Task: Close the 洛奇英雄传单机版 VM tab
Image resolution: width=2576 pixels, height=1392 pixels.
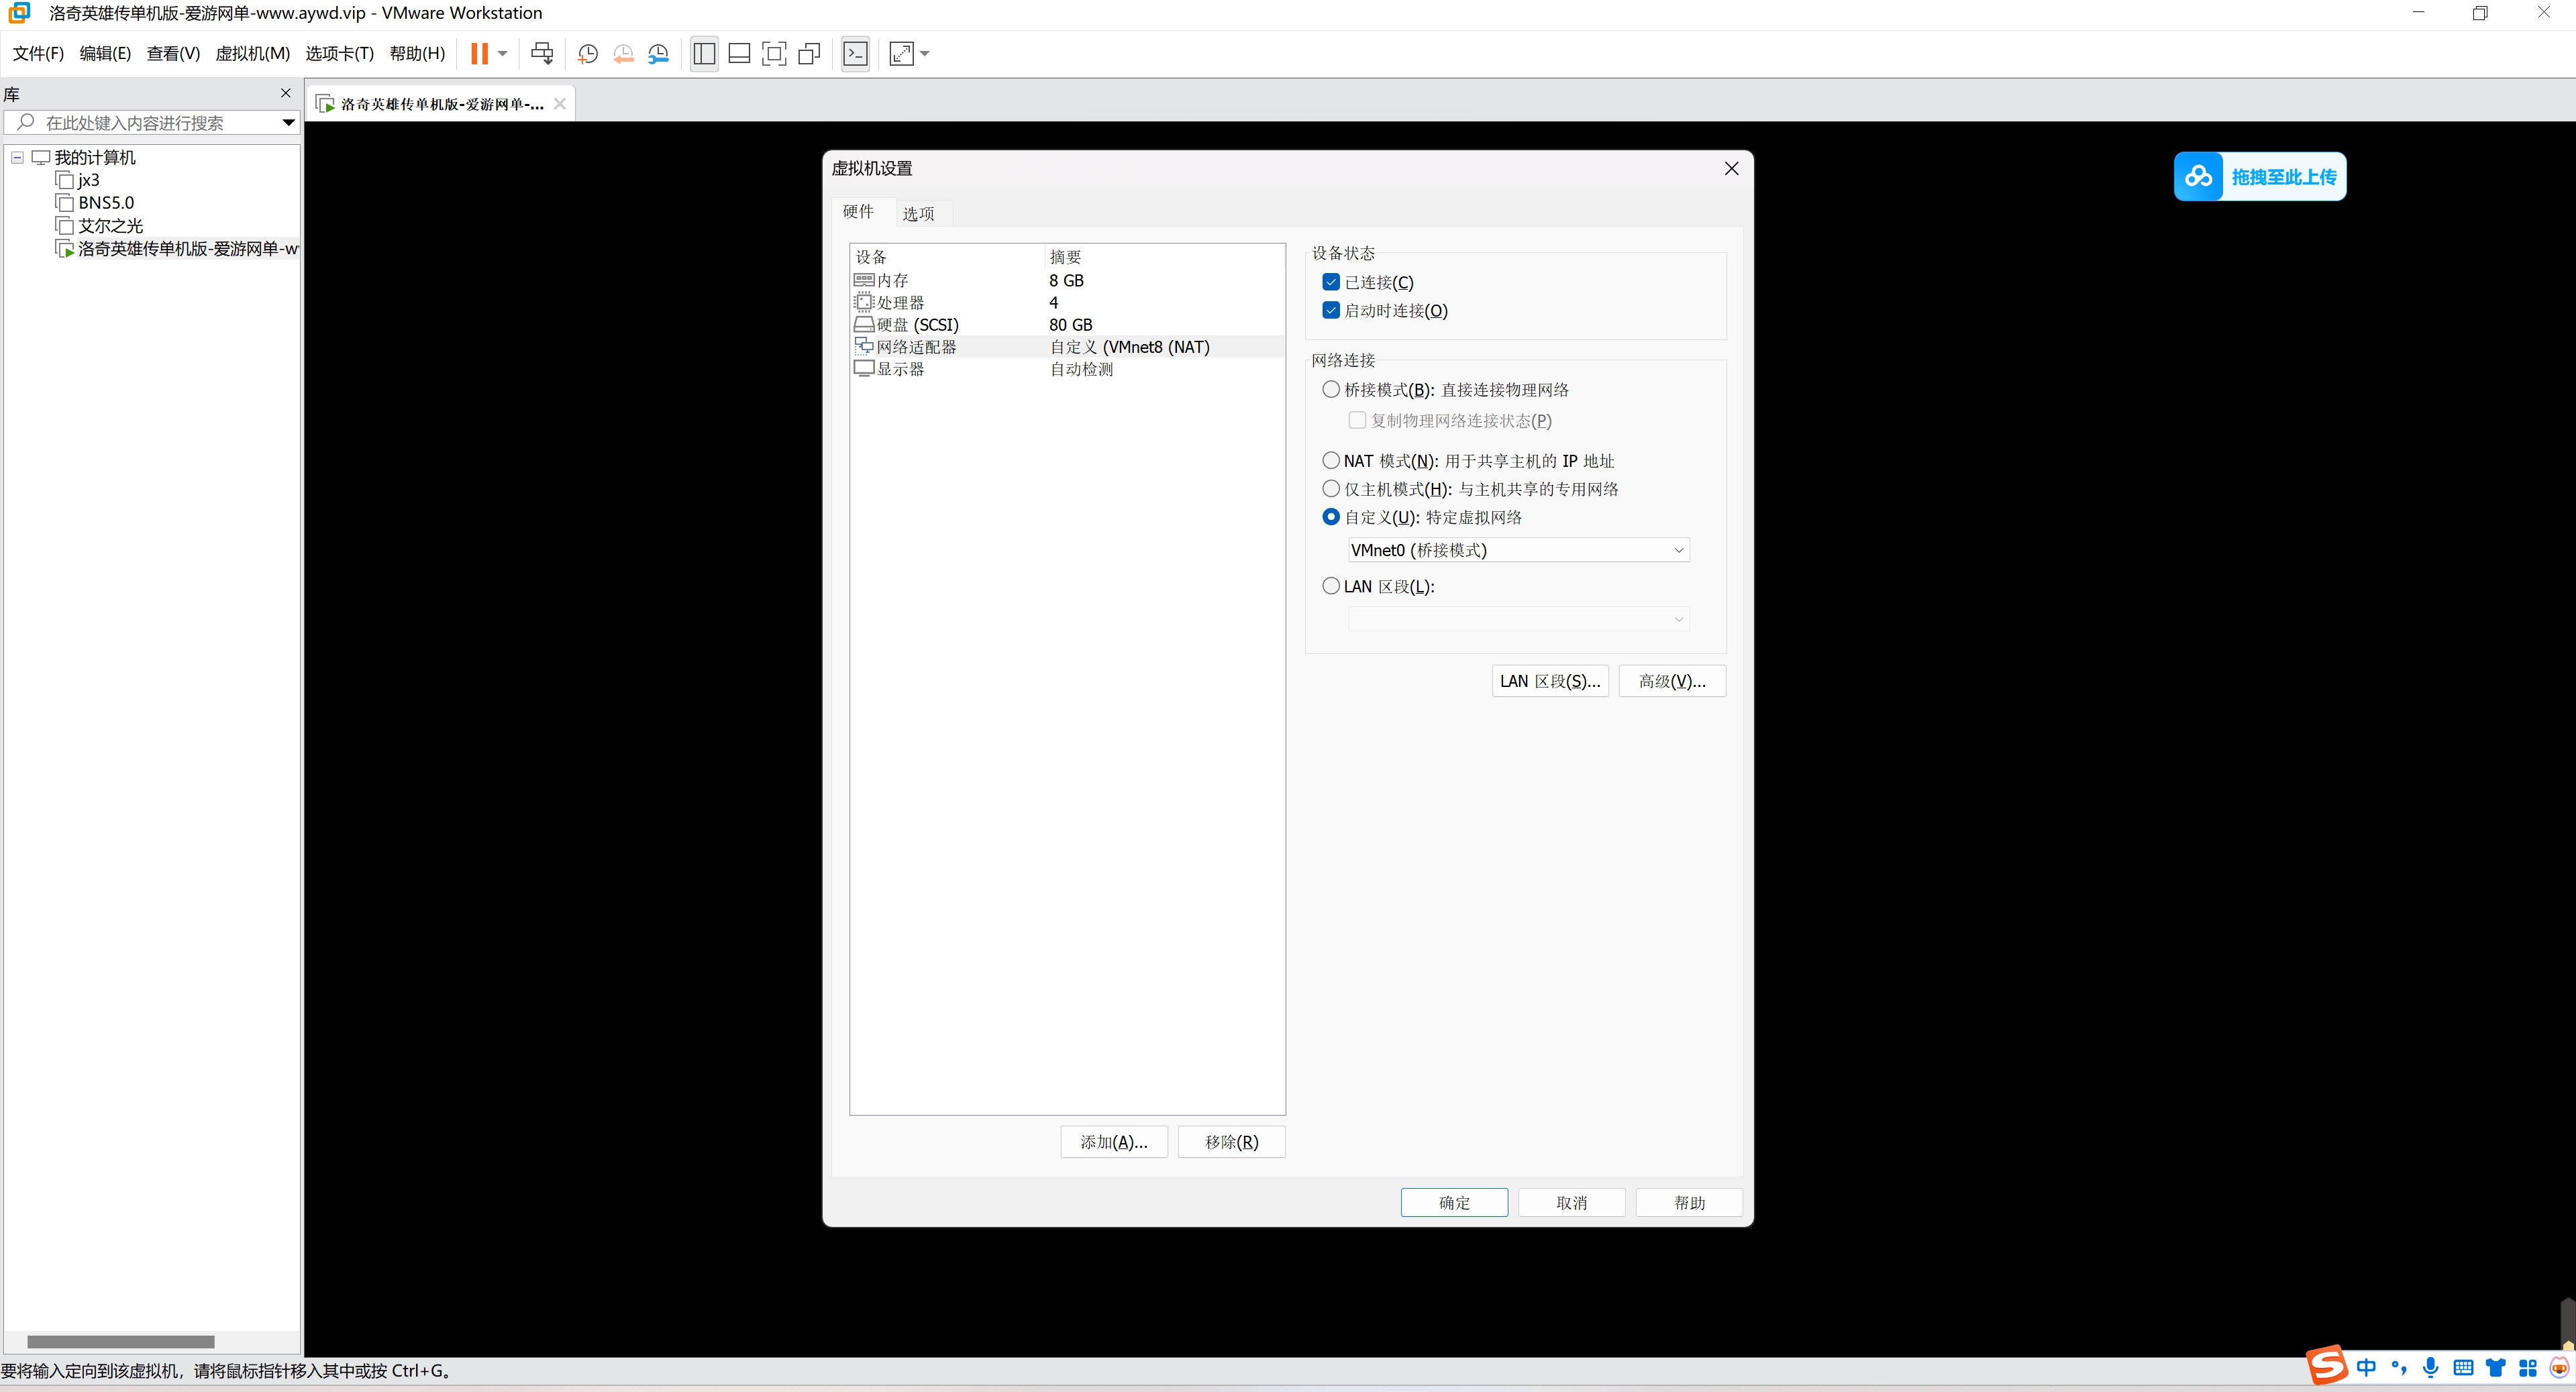Action: point(560,103)
